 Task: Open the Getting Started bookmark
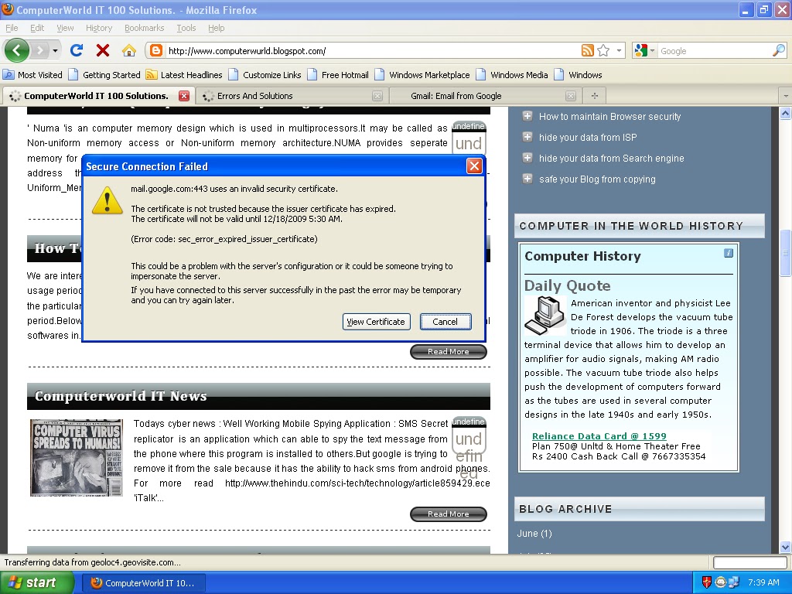pos(104,75)
